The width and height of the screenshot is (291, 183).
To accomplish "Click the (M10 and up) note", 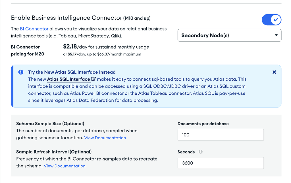I will tap(137, 18).
